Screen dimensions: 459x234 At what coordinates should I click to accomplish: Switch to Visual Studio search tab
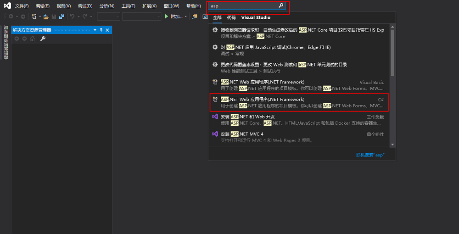click(x=256, y=17)
